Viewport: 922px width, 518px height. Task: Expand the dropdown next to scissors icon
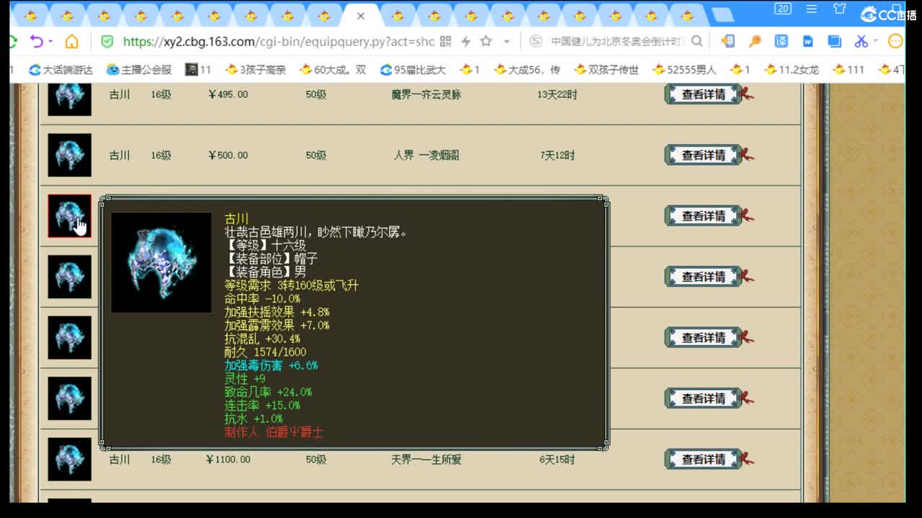pyautogui.click(x=876, y=42)
